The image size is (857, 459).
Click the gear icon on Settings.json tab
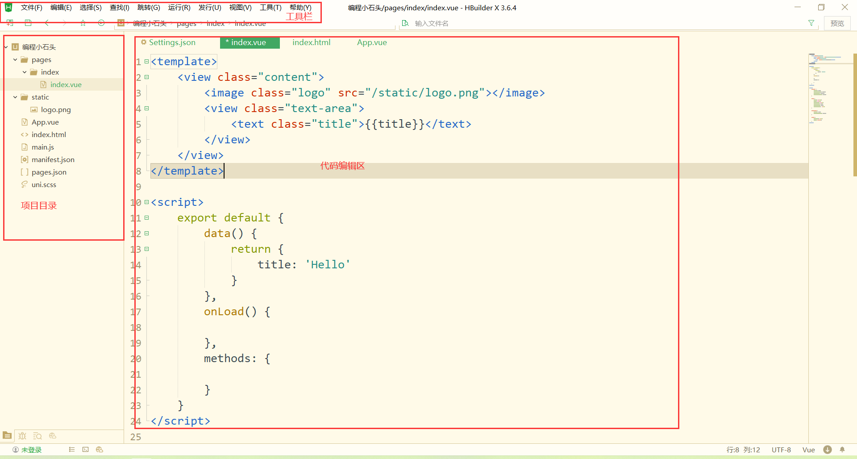pos(144,42)
